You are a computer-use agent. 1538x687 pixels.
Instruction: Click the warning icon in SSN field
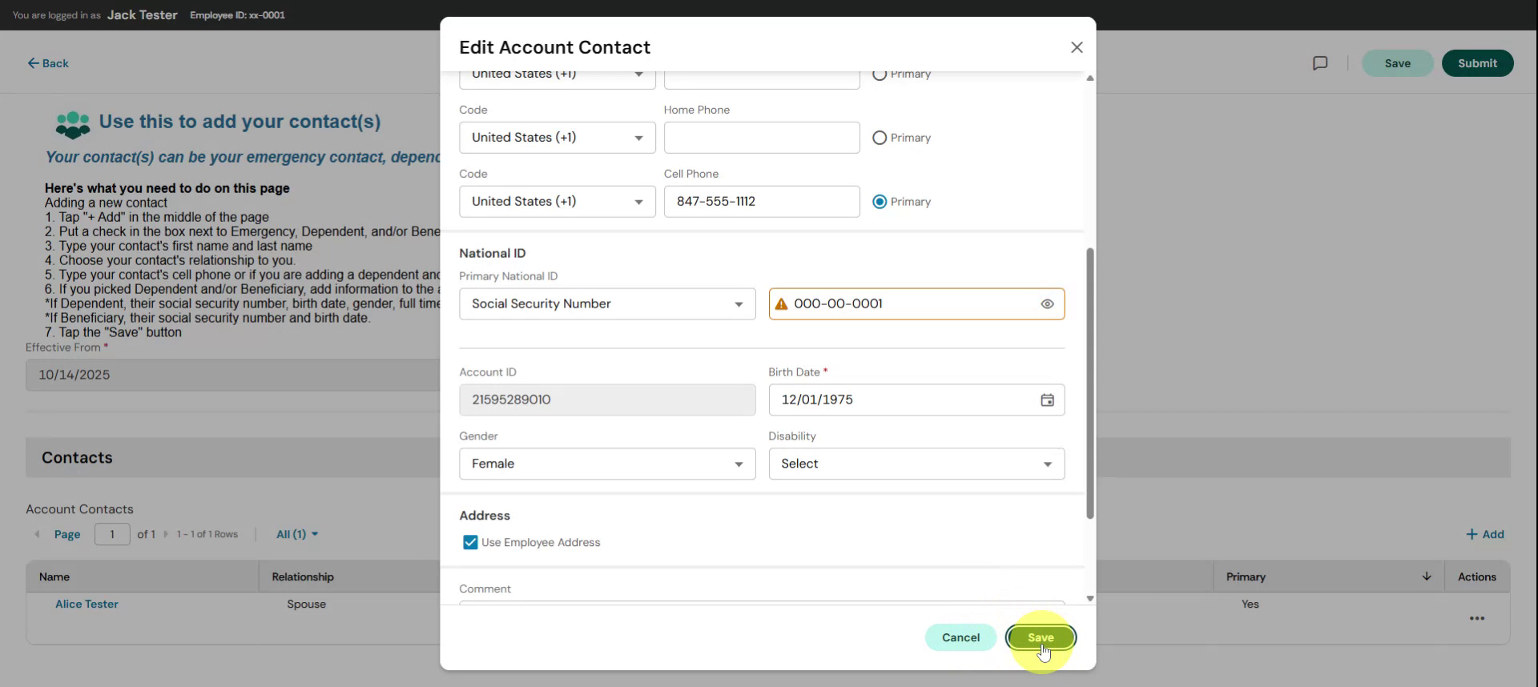point(781,304)
